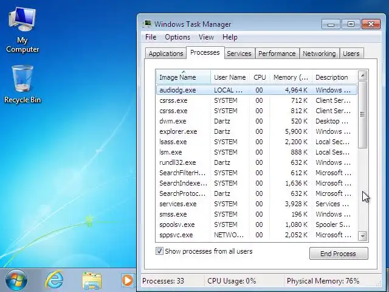Switch to the Performance tab

pyautogui.click(x=277, y=54)
